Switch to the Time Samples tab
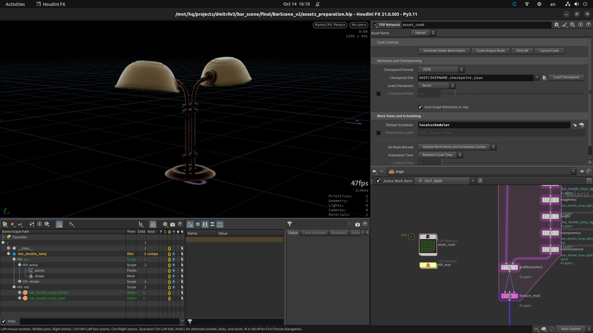Image resolution: width=593 pixels, height=333 pixels. [x=314, y=232]
